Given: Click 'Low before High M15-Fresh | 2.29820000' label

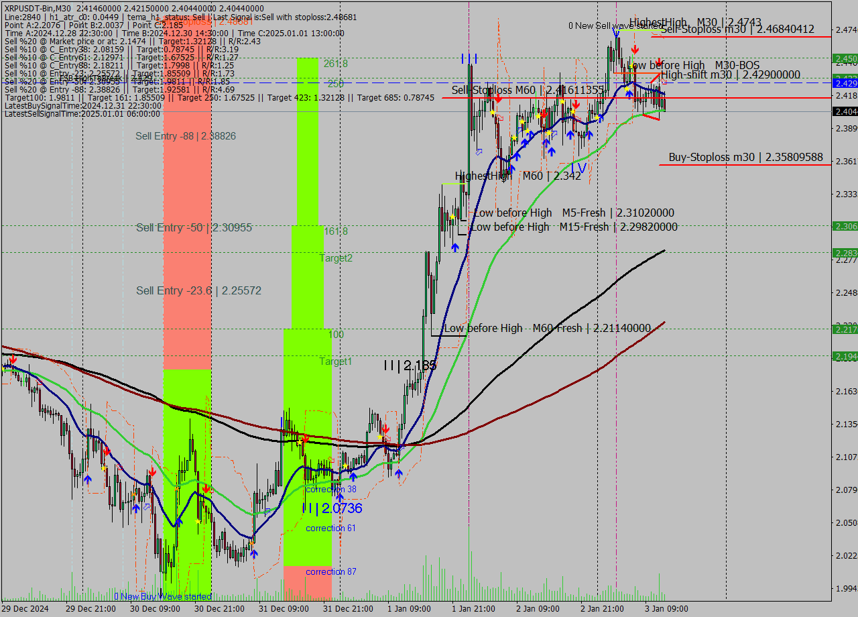Looking at the screenshot, I should (574, 227).
